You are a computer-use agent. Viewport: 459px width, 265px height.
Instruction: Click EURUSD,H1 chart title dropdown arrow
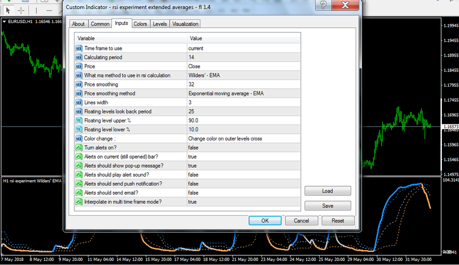(x=5, y=21)
